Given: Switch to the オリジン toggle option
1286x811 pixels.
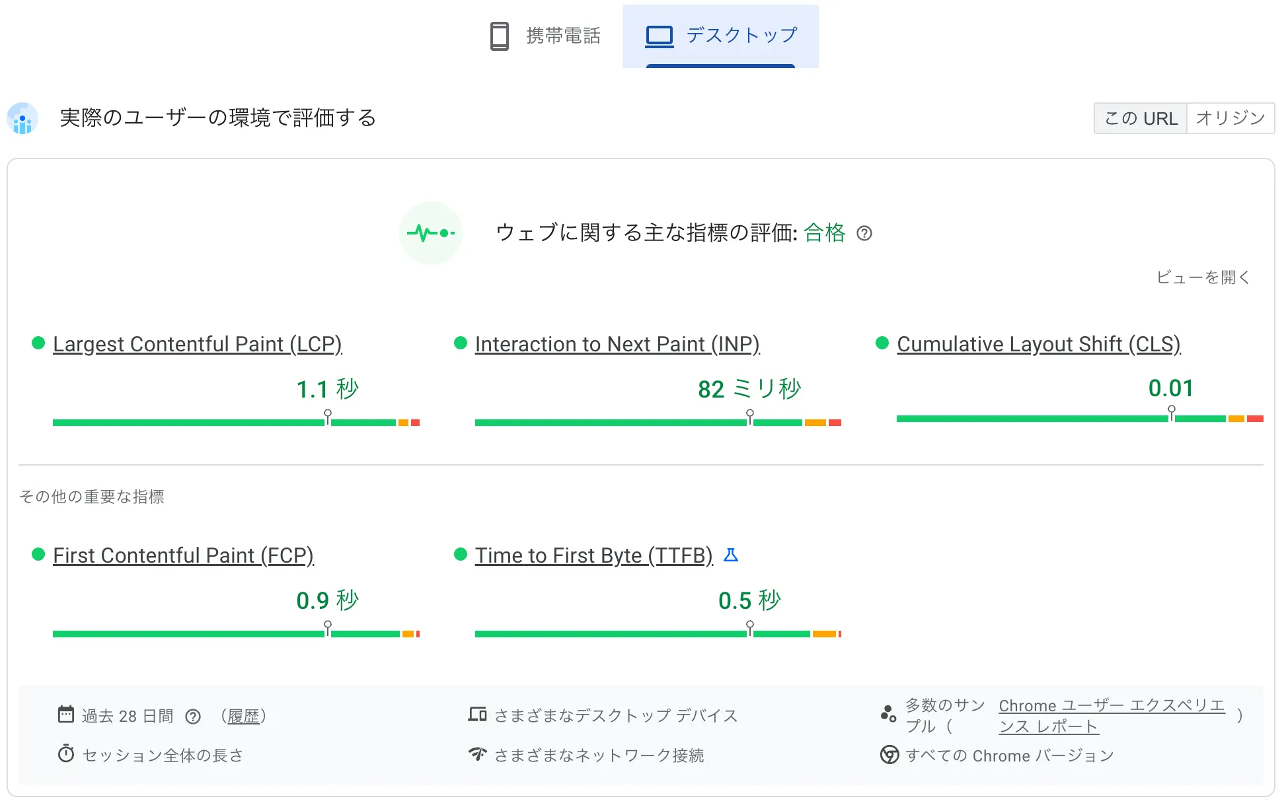Looking at the screenshot, I should (1230, 119).
